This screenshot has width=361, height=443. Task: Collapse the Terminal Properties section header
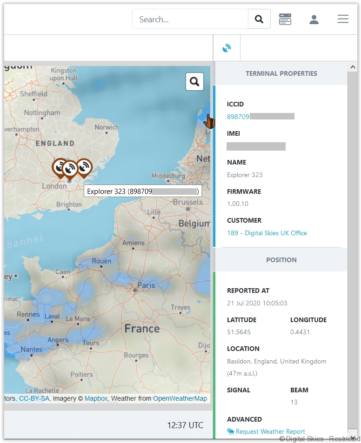(x=281, y=73)
